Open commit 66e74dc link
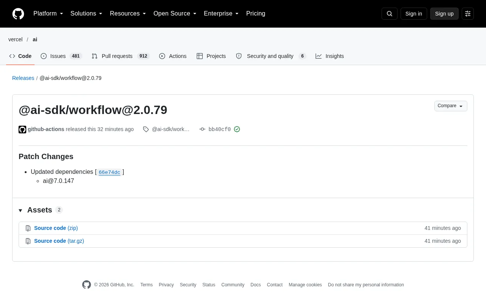This screenshot has height=303, width=486. (109, 172)
